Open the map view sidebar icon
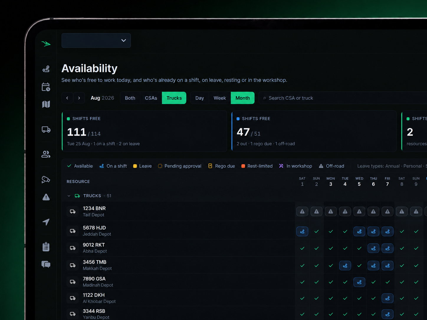 [x=46, y=104]
